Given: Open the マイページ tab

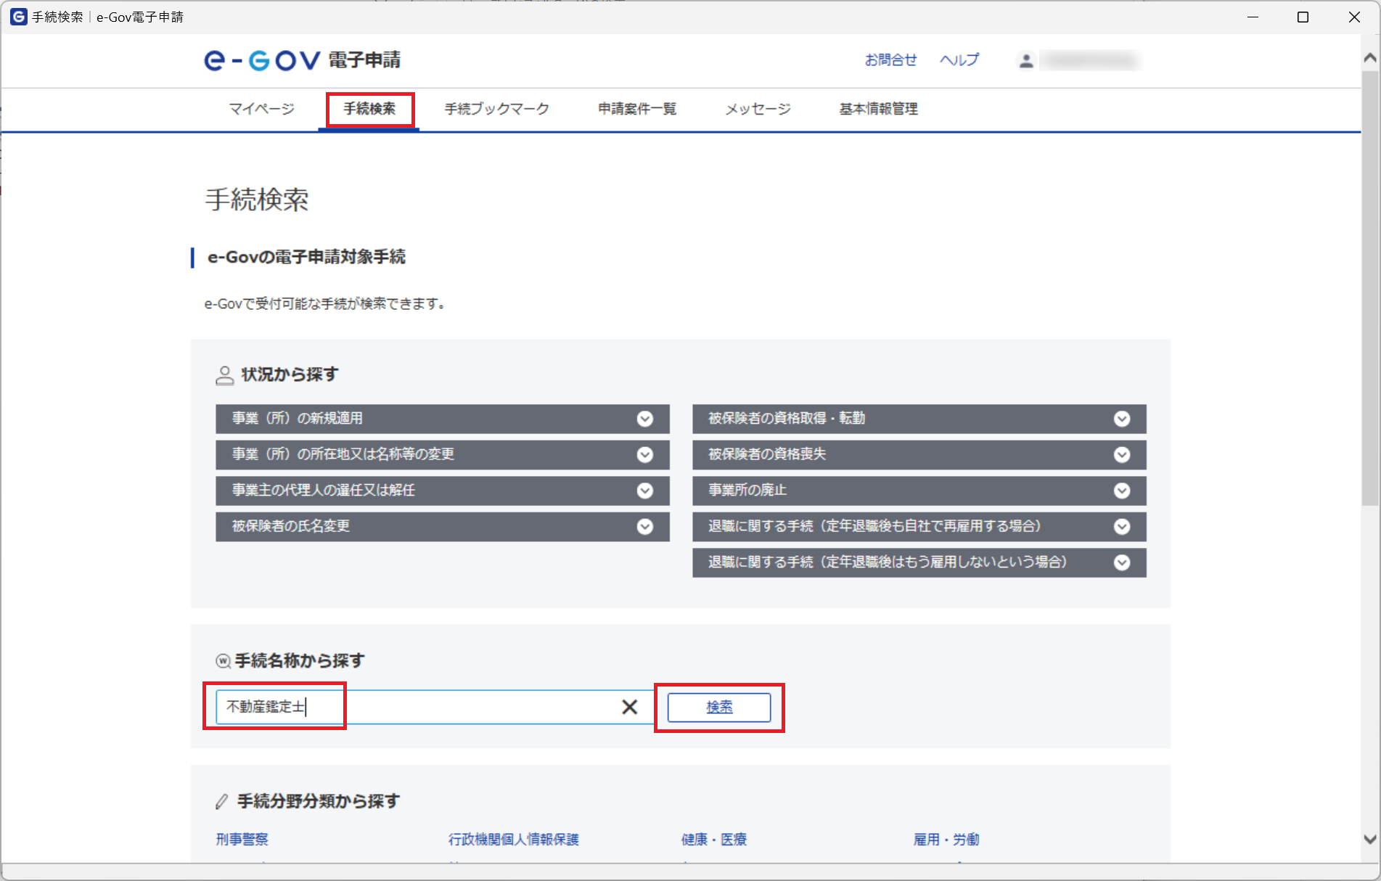Looking at the screenshot, I should point(261,109).
